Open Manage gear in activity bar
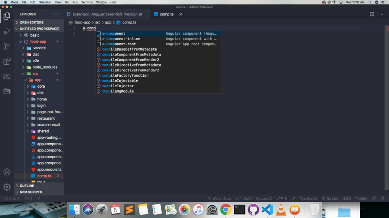The width and height of the screenshot is (389, 218). point(7,187)
